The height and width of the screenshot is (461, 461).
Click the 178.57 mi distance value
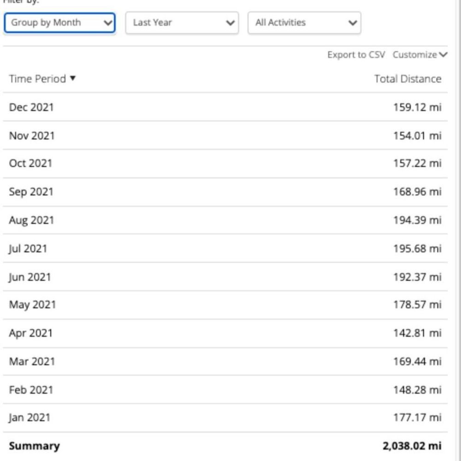(418, 305)
